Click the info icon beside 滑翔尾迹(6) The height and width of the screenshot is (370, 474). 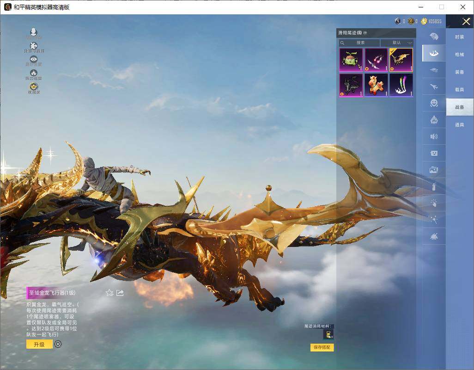pos(365,33)
